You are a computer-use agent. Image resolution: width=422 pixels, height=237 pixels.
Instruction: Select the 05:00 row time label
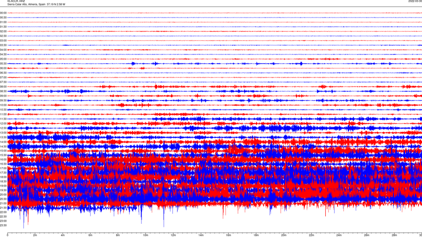(3, 59)
